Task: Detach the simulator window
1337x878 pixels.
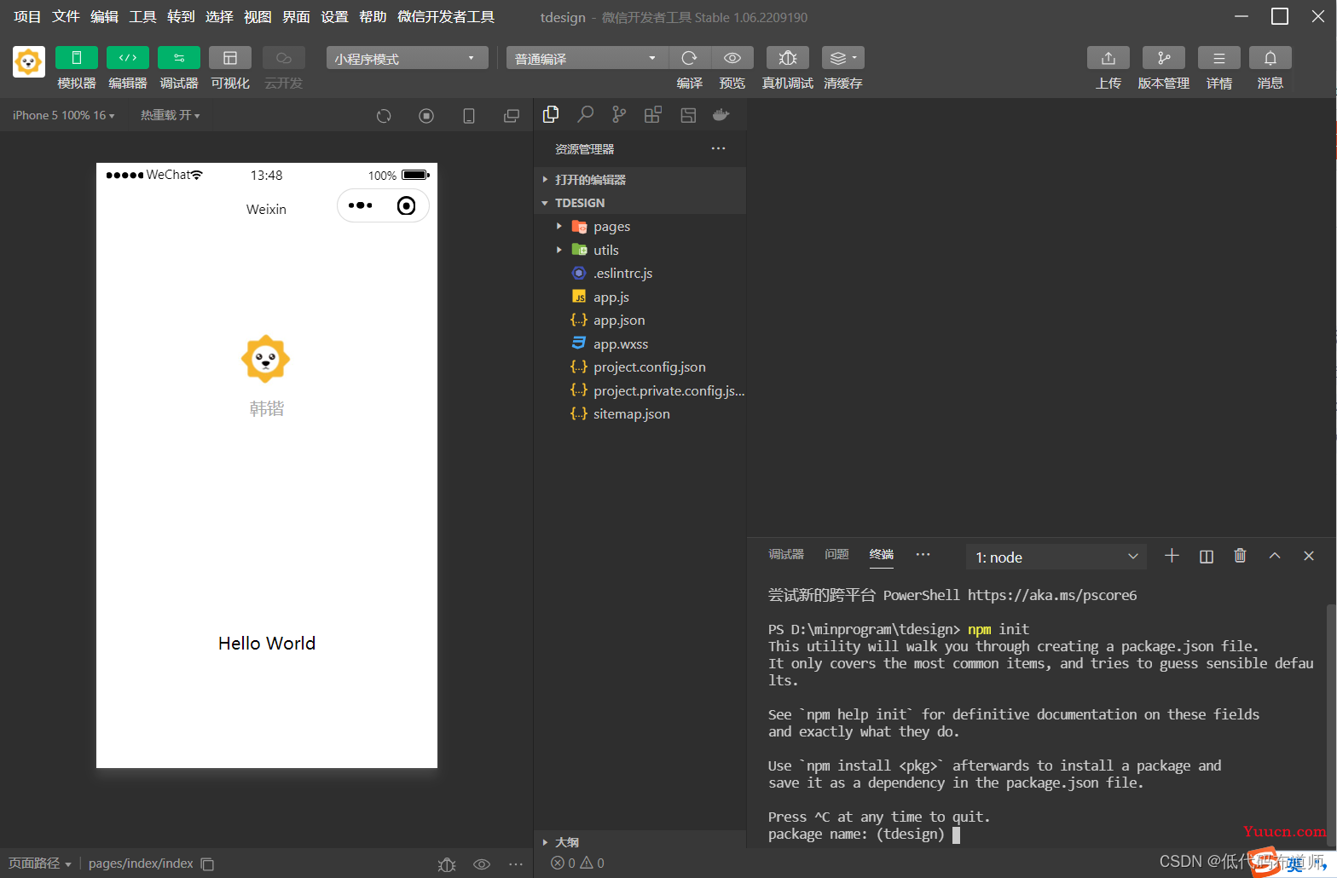Action: coord(512,116)
